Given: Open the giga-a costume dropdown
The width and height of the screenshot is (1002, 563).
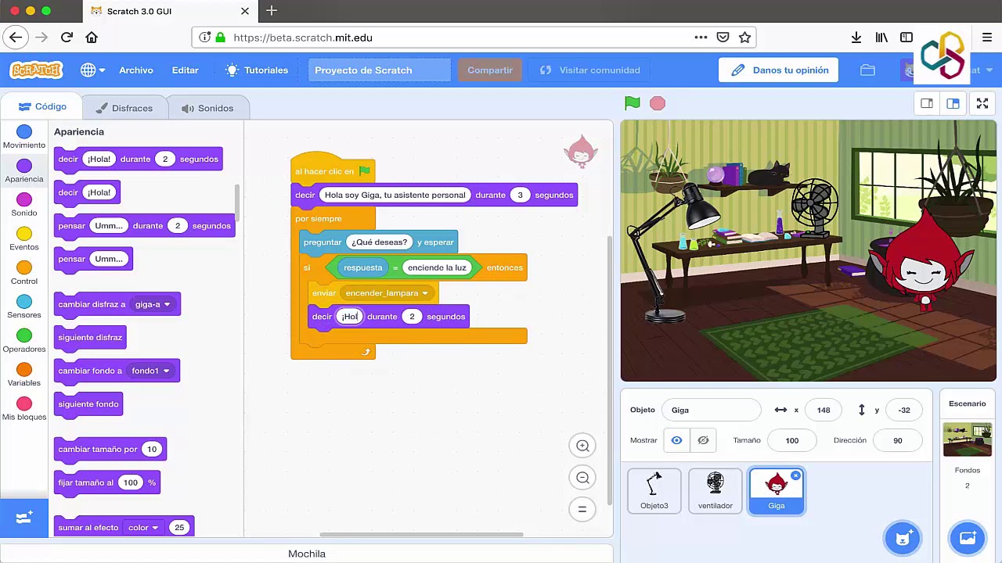Looking at the screenshot, I should pyautogui.click(x=153, y=304).
